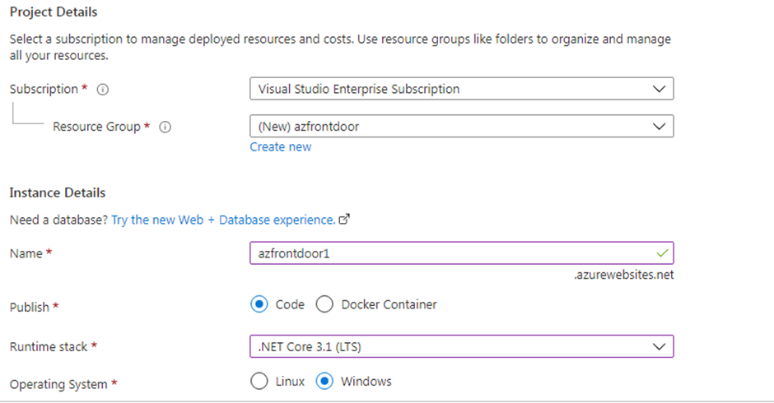This screenshot has width=774, height=403.
Task: Click the Project Details heading
Action: pos(54,12)
